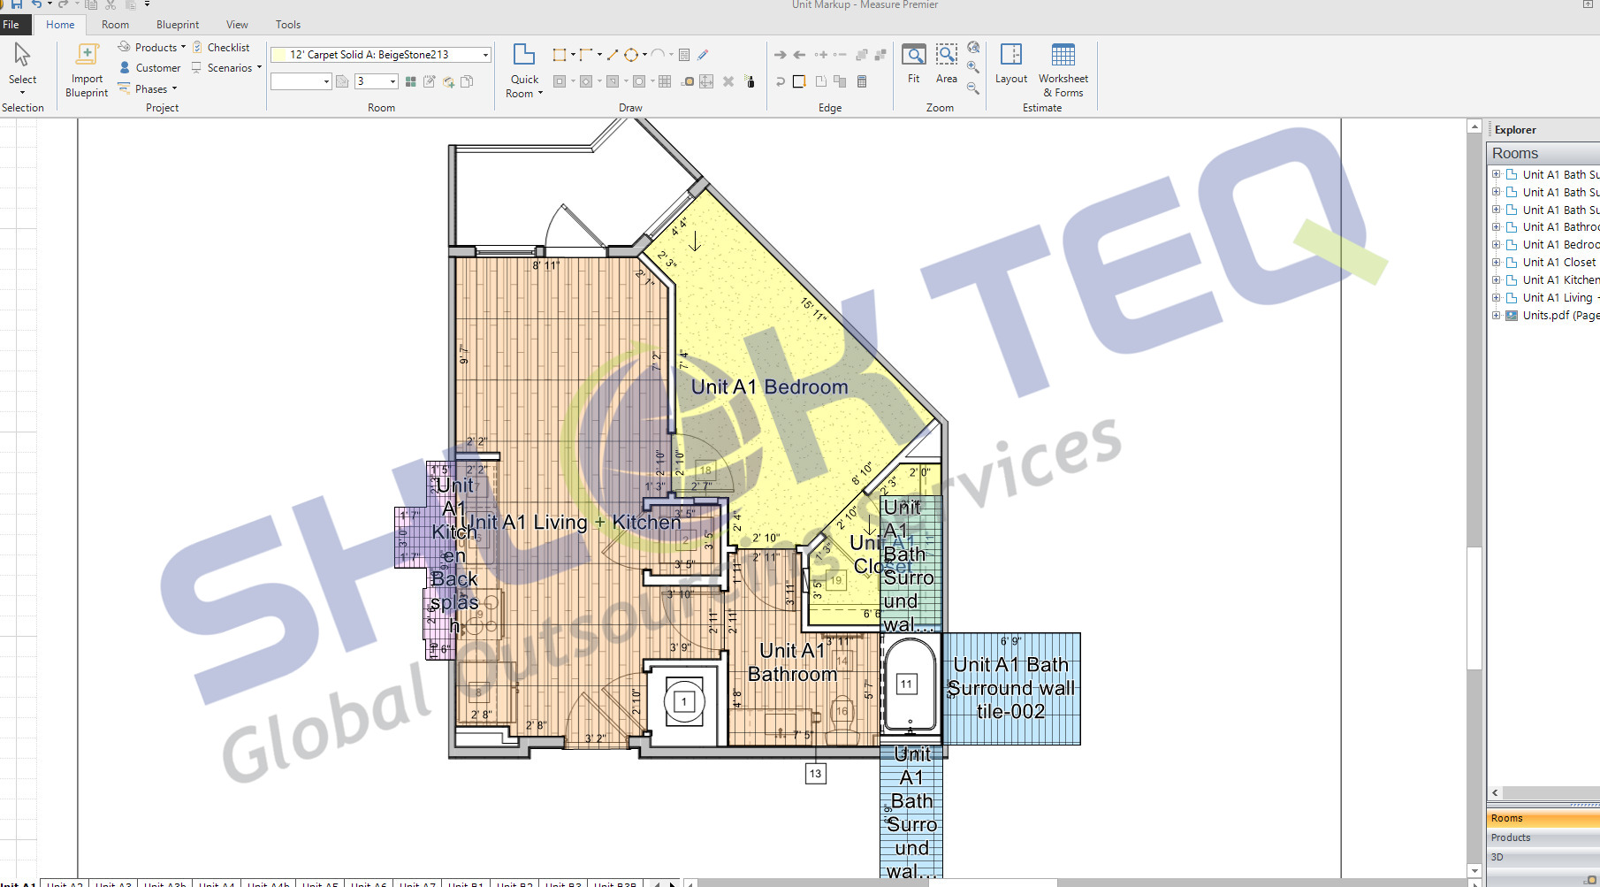
Task: Switch to the Home ribbon tab
Action: [x=60, y=25]
